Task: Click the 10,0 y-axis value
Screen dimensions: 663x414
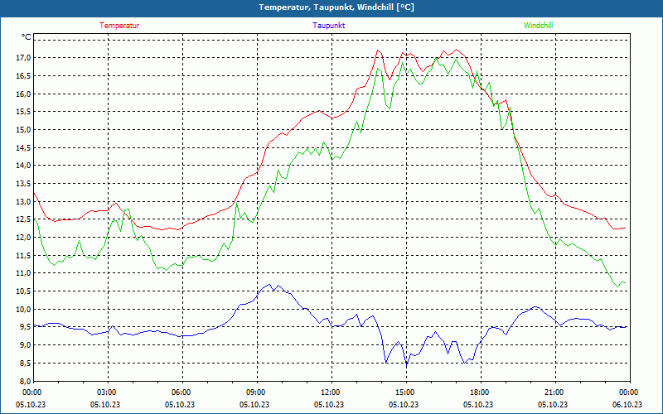Action: [24, 309]
